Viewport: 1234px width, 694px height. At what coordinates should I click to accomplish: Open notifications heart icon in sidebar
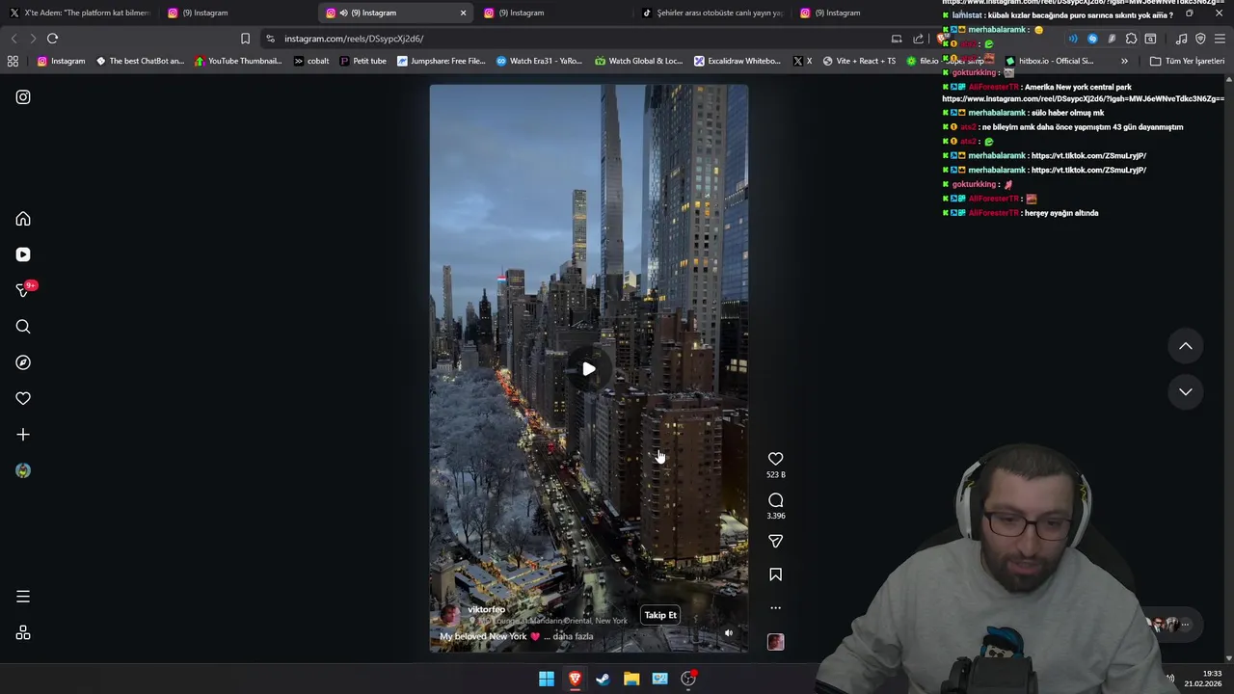pos(23,398)
